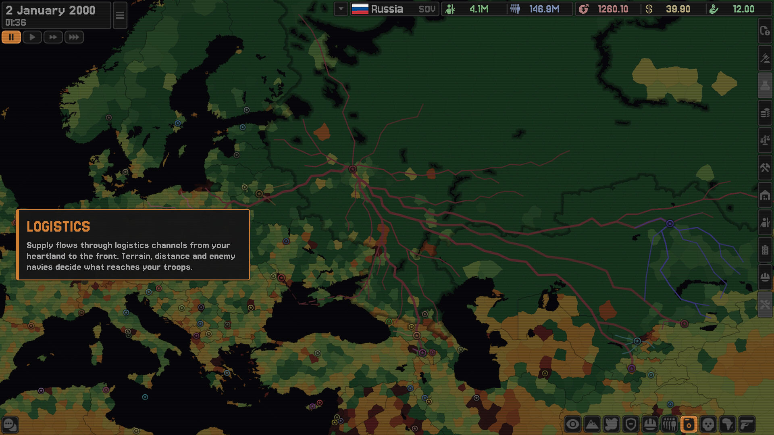
Task: View population value 146.9M
Action: coord(544,9)
